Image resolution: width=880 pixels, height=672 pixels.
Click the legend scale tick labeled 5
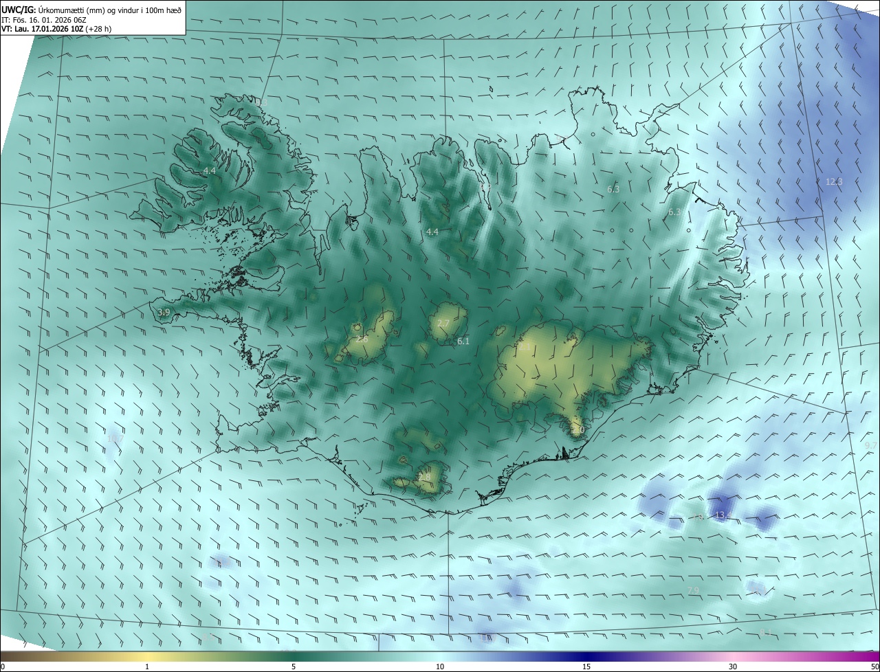point(294,667)
